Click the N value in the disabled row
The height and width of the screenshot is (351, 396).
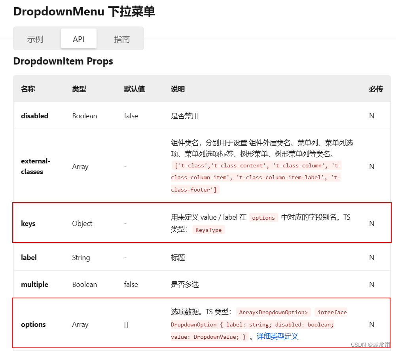pos(371,116)
